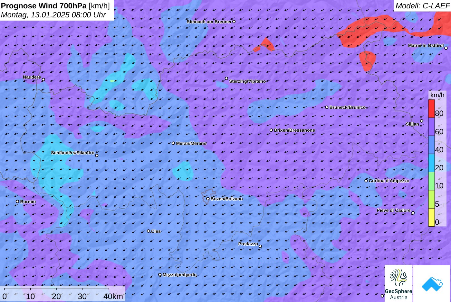
Task: Select the cyan 20 km/h legend swatch
Action: point(431,163)
